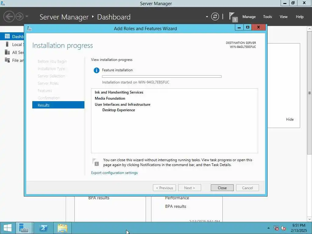Image resolution: width=312 pixels, height=234 pixels.
Task: Open the Help menu
Action: [x=300, y=17]
